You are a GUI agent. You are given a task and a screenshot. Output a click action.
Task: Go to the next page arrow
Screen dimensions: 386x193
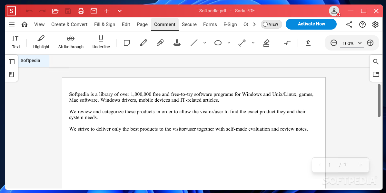(361, 165)
